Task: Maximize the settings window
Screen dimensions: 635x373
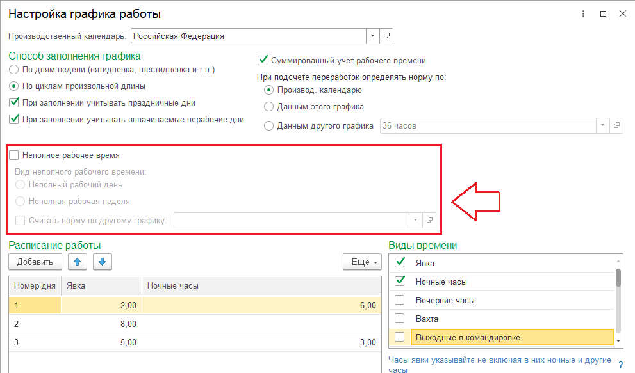Action: point(603,13)
